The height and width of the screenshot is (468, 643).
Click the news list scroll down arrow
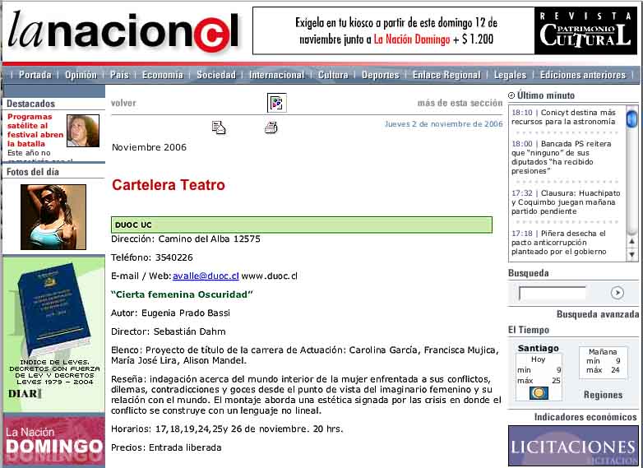pyautogui.click(x=632, y=255)
